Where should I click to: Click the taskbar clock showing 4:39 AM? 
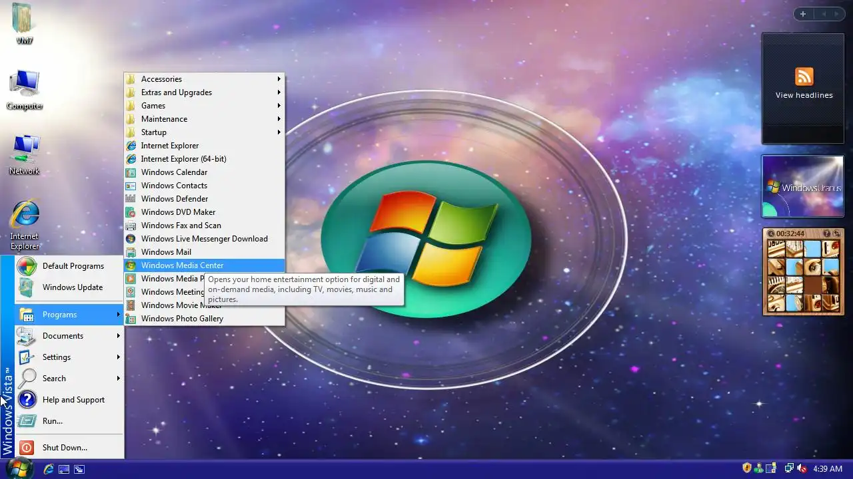tap(828, 469)
